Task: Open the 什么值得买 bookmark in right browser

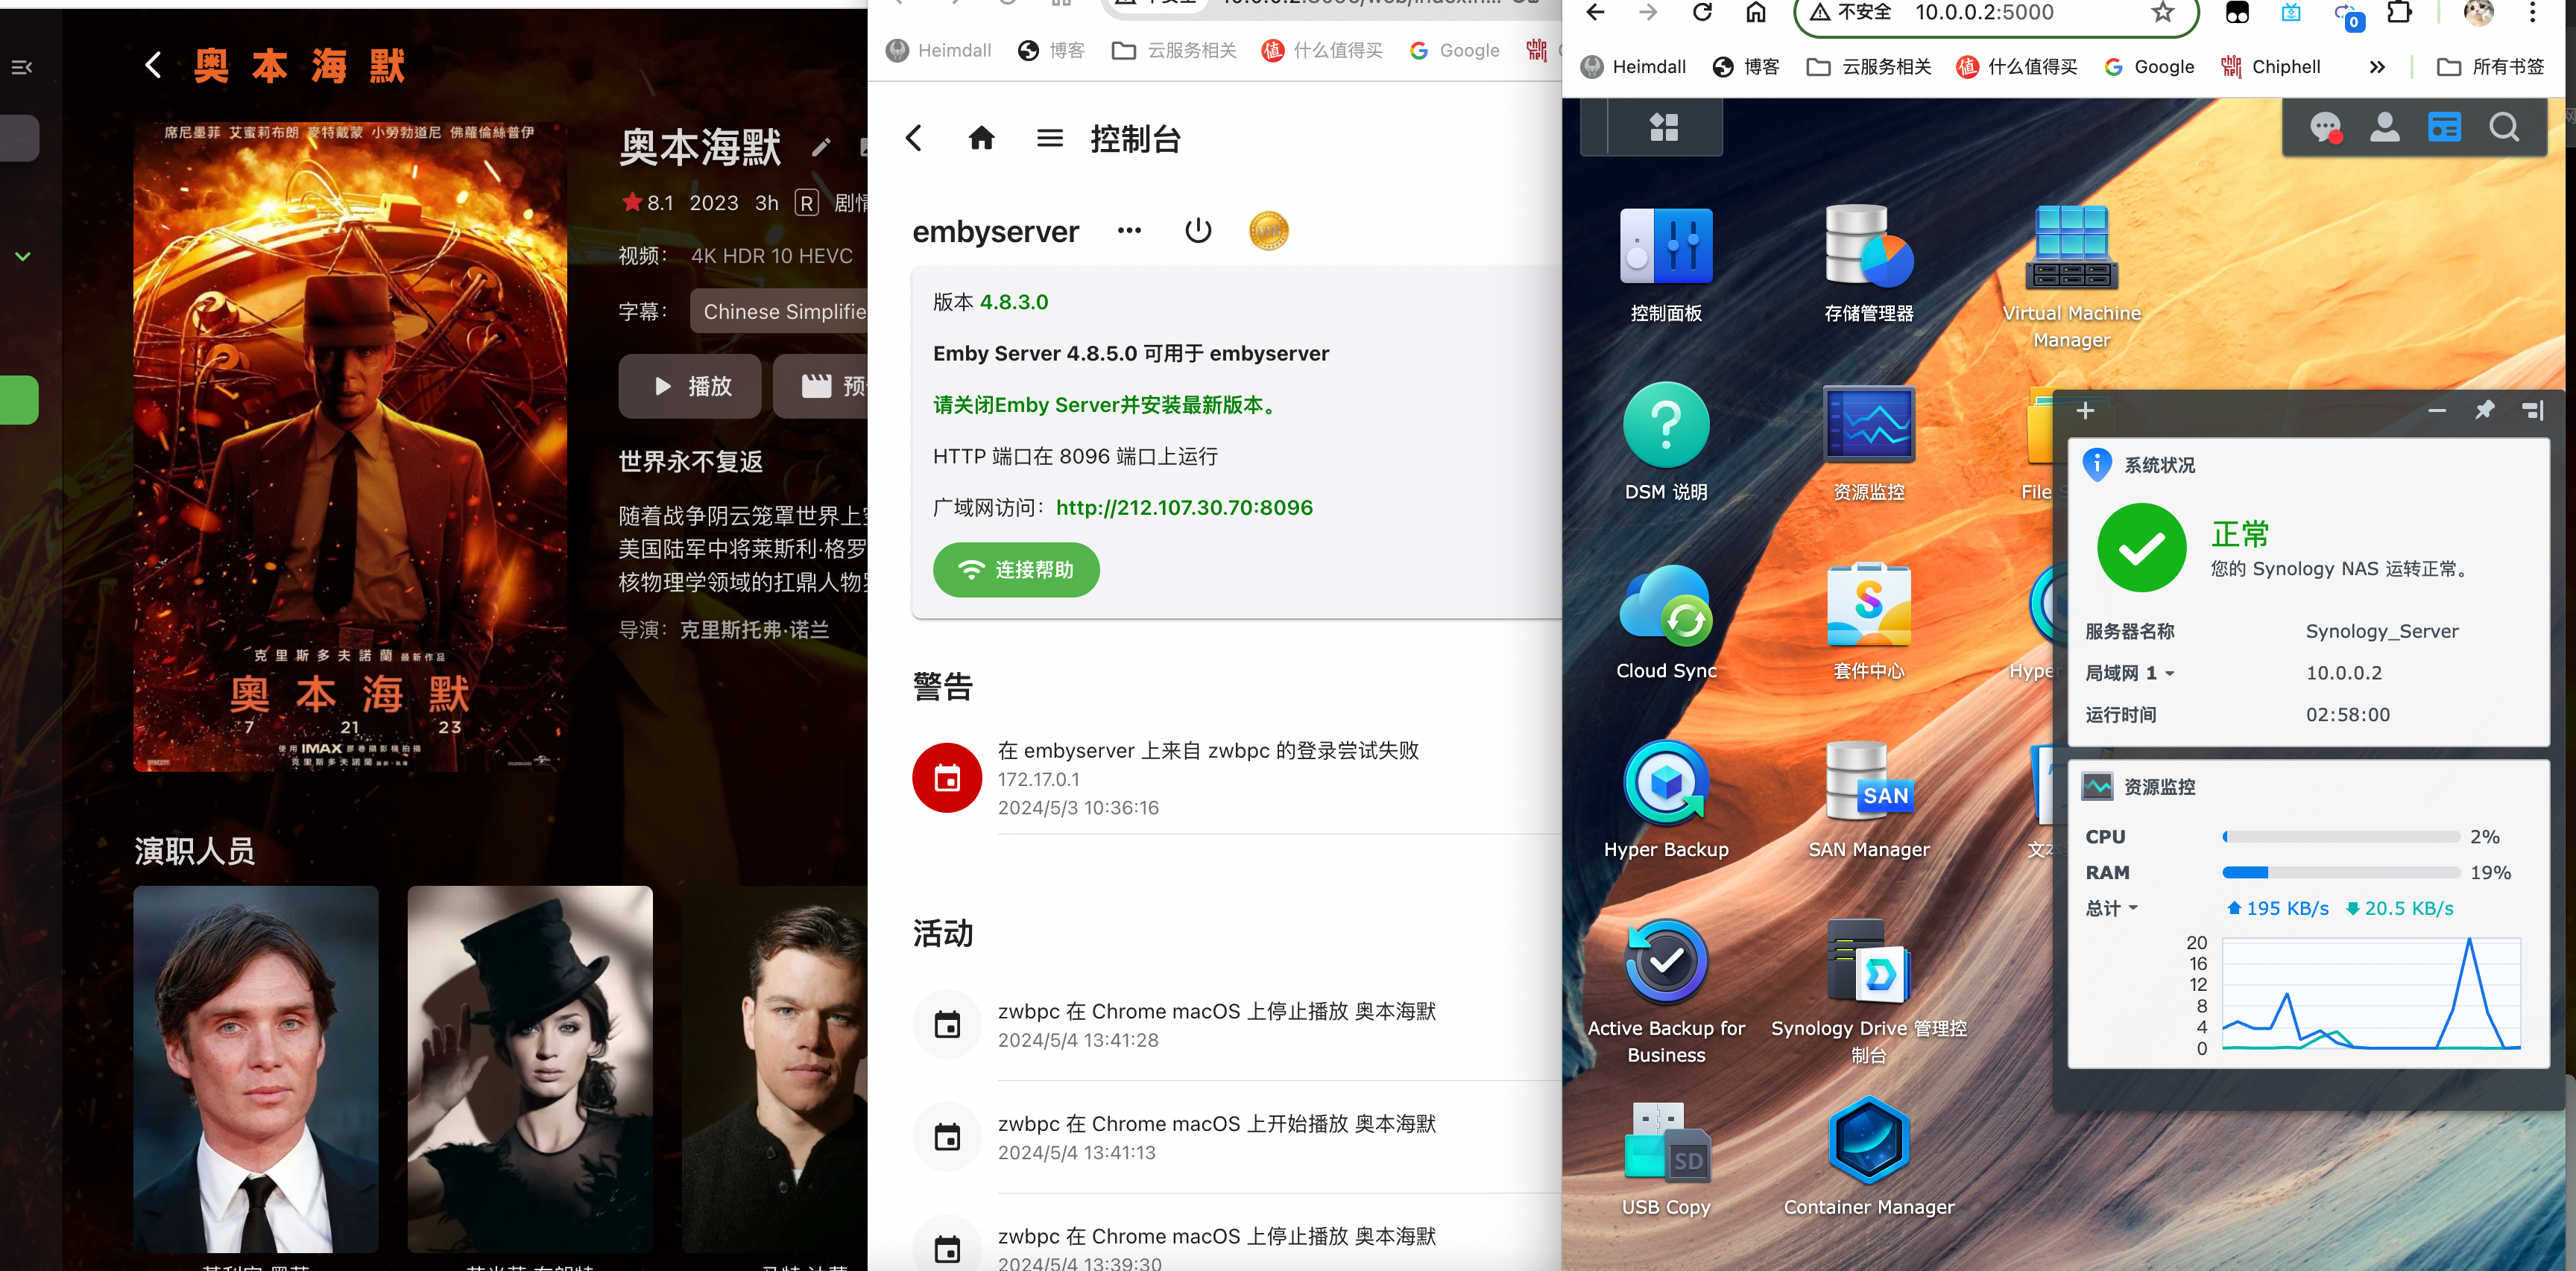Action: (2017, 67)
